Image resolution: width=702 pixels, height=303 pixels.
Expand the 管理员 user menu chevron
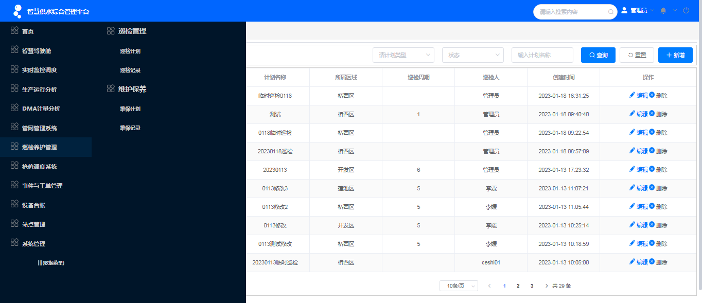(653, 10)
